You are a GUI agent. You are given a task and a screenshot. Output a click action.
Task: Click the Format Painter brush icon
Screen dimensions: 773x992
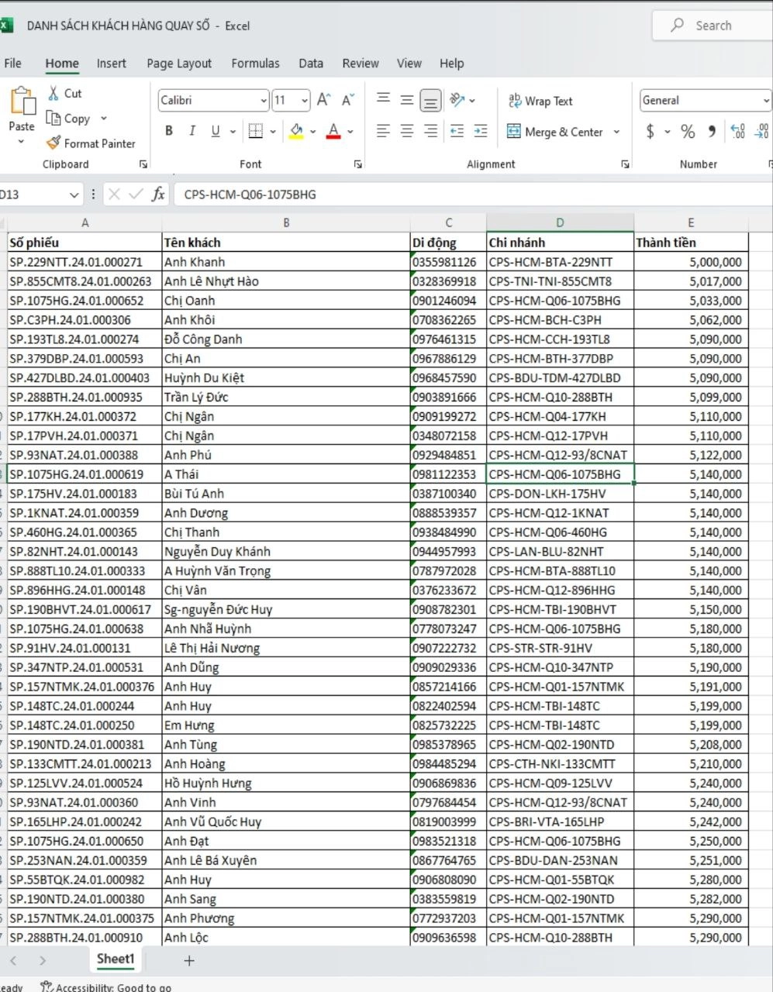(x=53, y=143)
